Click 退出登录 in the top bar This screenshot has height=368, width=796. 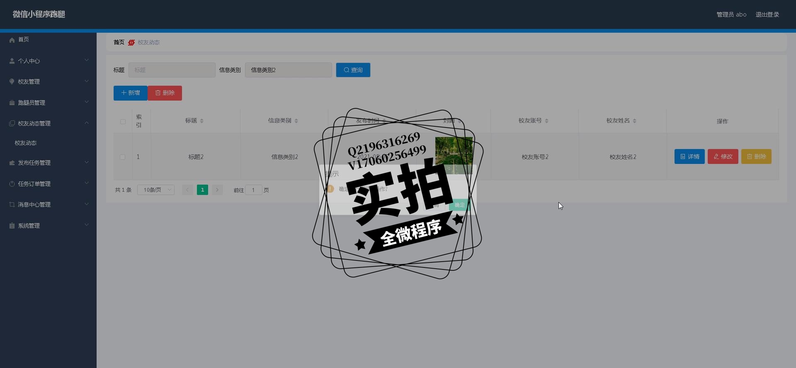pos(767,14)
